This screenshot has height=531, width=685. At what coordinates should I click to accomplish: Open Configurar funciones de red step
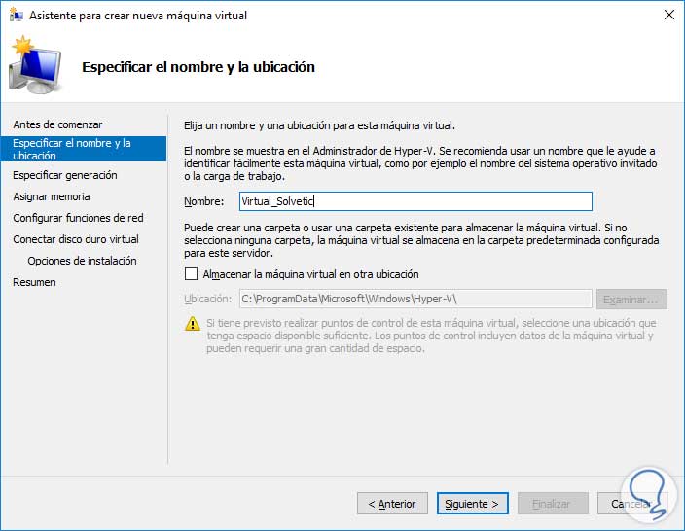78,218
